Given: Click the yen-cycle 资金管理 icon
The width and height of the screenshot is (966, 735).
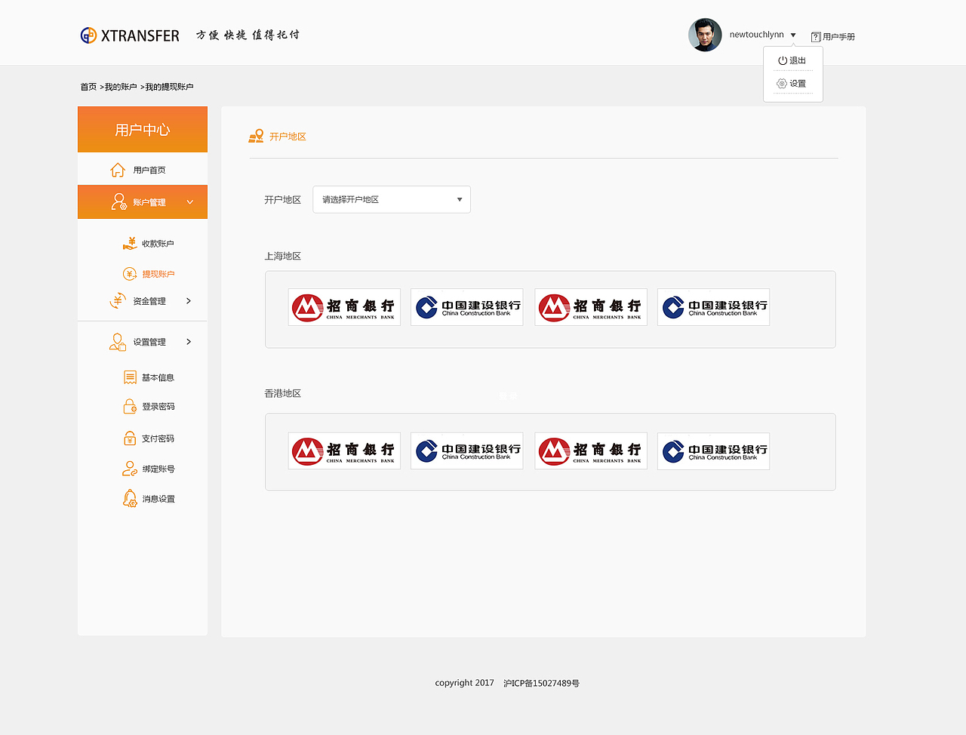Looking at the screenshot, I should pos(118,301).
